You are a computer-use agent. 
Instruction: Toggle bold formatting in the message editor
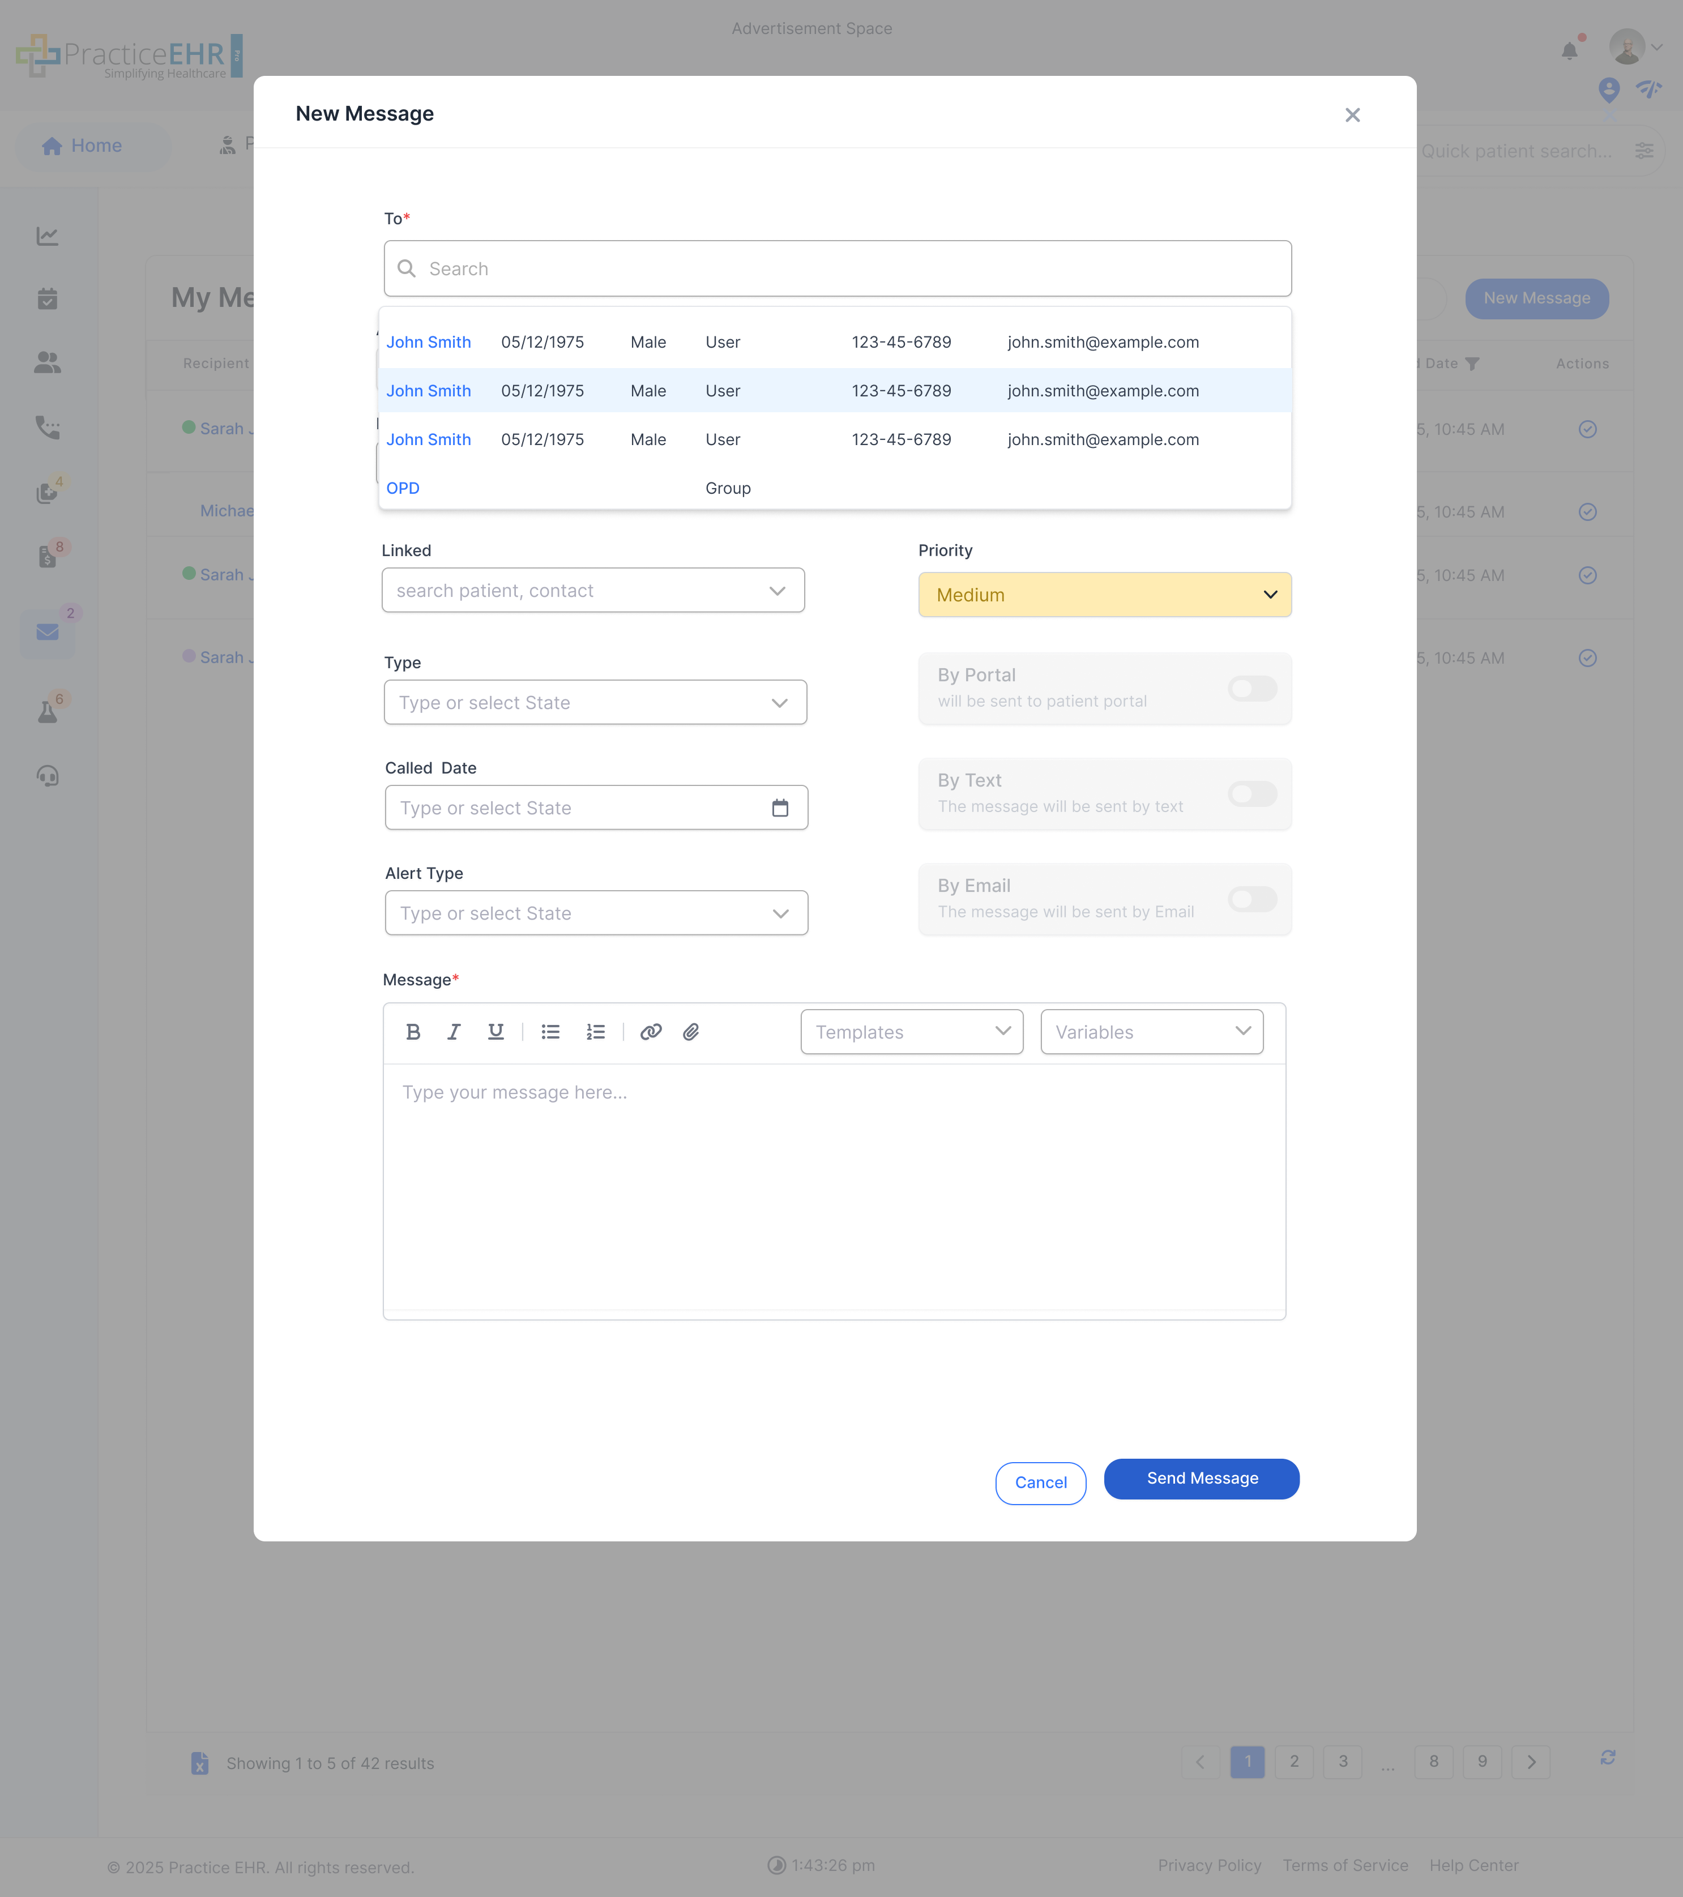click(413, 1031)
